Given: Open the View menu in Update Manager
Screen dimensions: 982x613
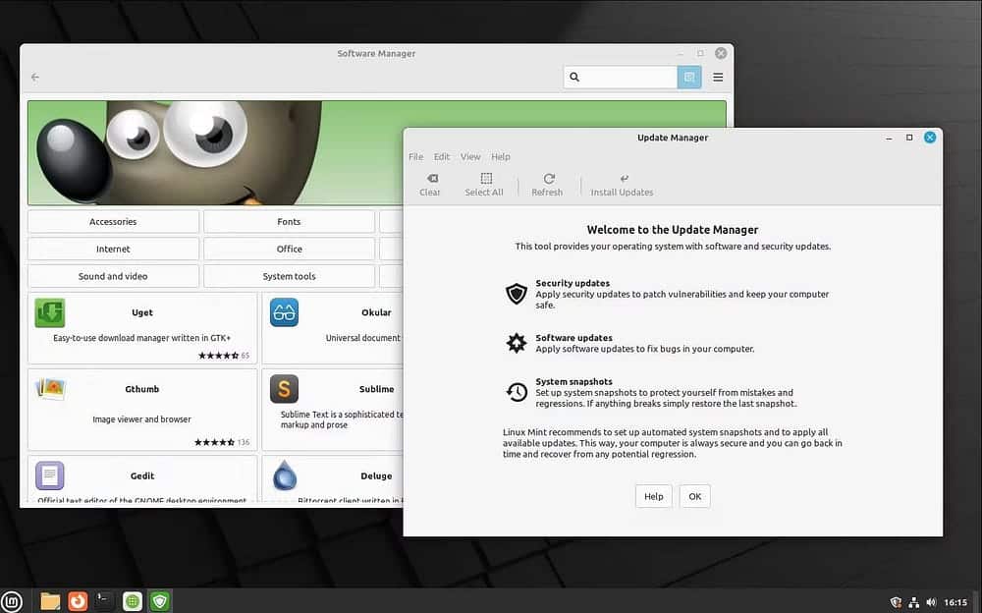Looking at the screenshot, I should tap(470, 156).
